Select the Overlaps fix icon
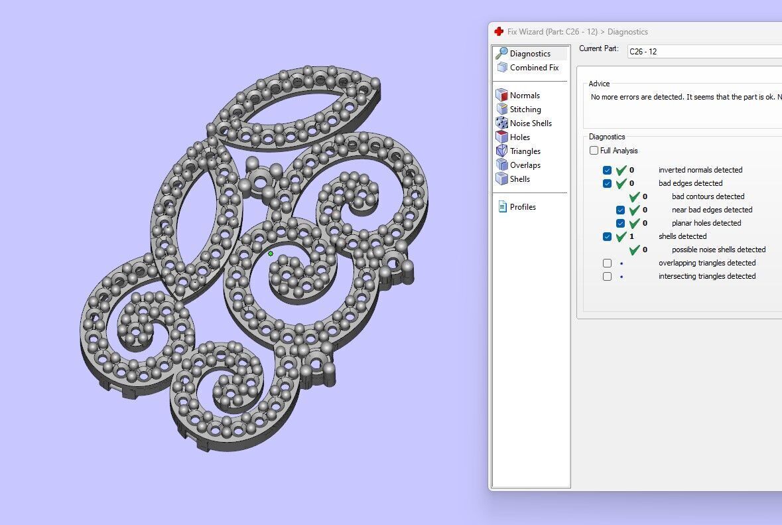The width and height of the screenshot is (782, 525). [x=501, y=165]
